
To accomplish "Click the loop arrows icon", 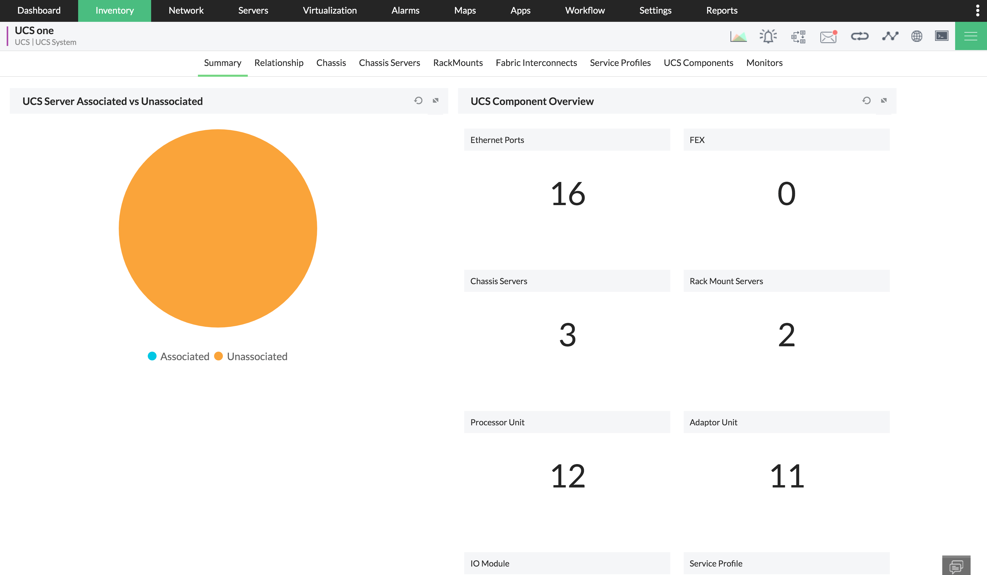I will coord(859,36).
